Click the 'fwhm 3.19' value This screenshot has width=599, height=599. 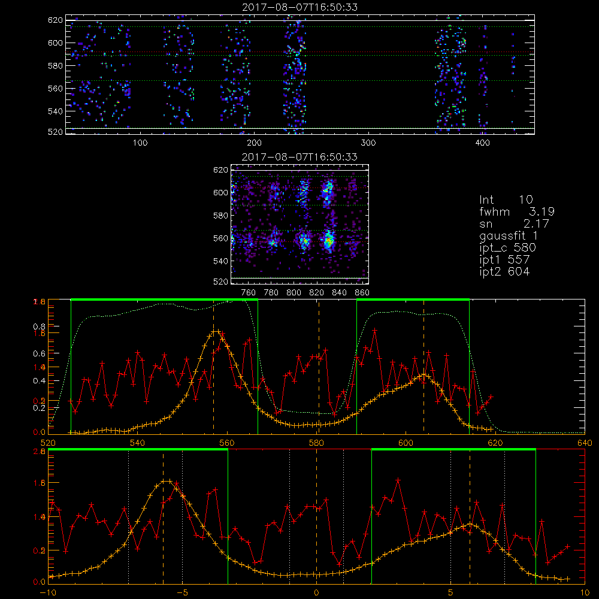tap(541, 211)
